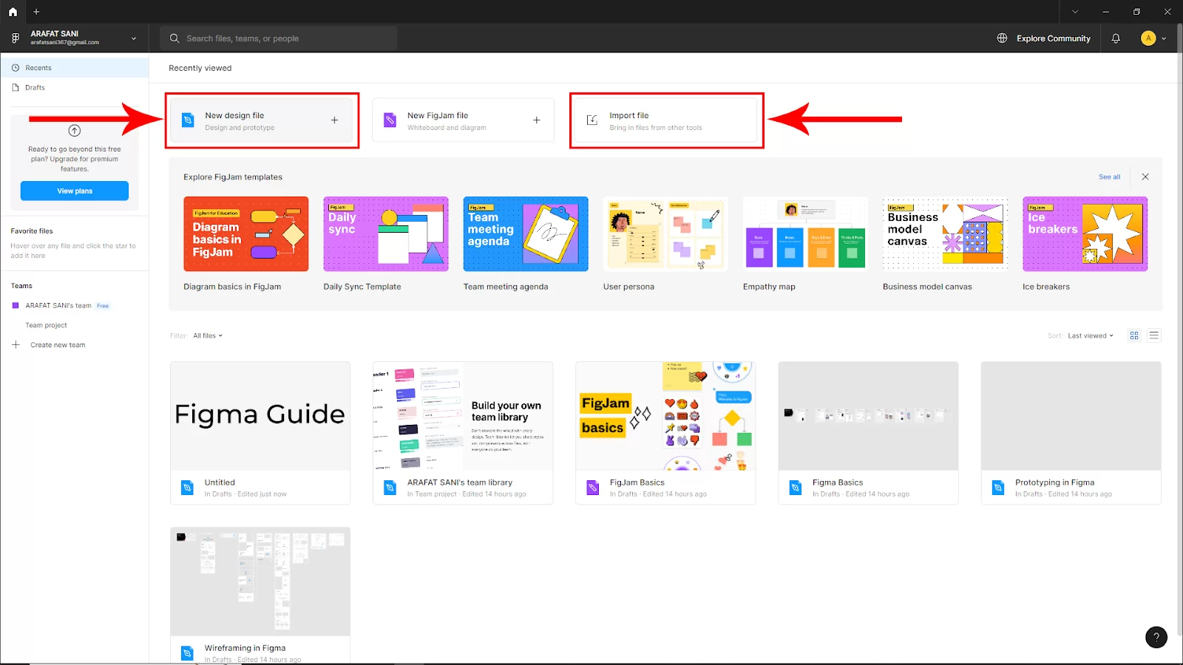This screenshot has height=665, width=1183.
Task: Open the Daily Sync Template thumbnail
Action: coord(386,233)
